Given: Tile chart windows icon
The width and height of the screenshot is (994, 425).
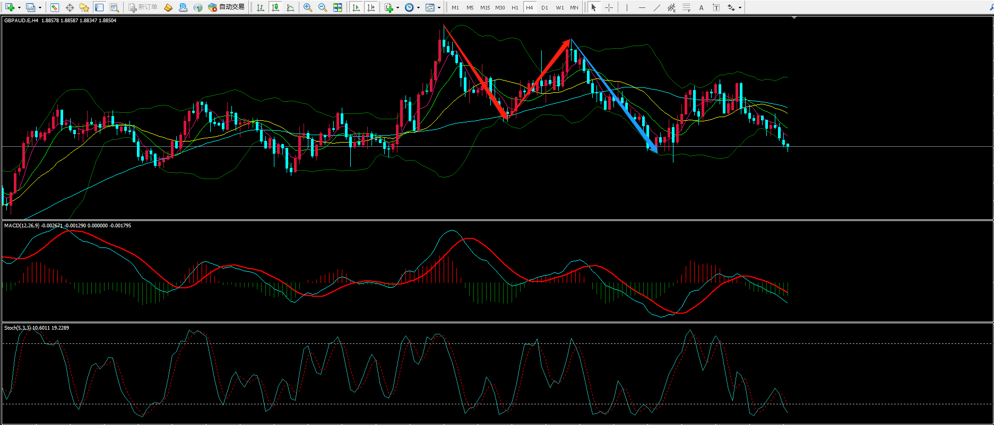Looking at the screenshot, I should tap(338, 7).
